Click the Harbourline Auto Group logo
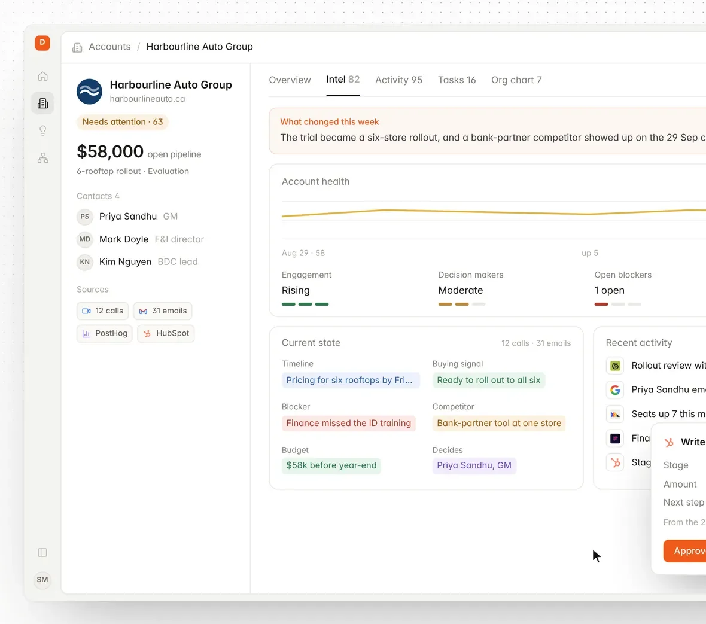The height and width of the screenshot is (624, 706). click(x=89, y=92)
